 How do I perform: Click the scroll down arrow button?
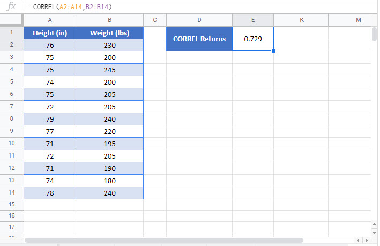pos(375,233)
